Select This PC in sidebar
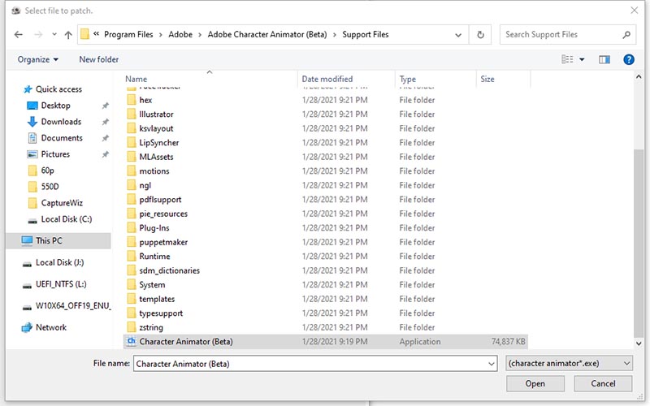The width and height of the screenshot is (650, 406). 49,240
